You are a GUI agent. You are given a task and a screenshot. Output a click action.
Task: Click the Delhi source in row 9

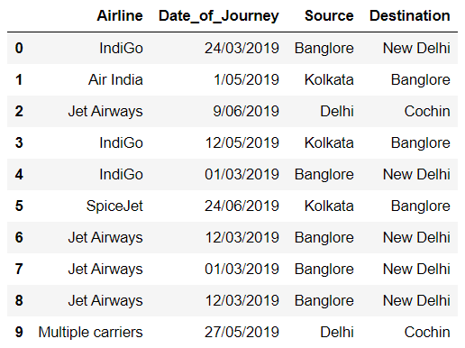337,332
